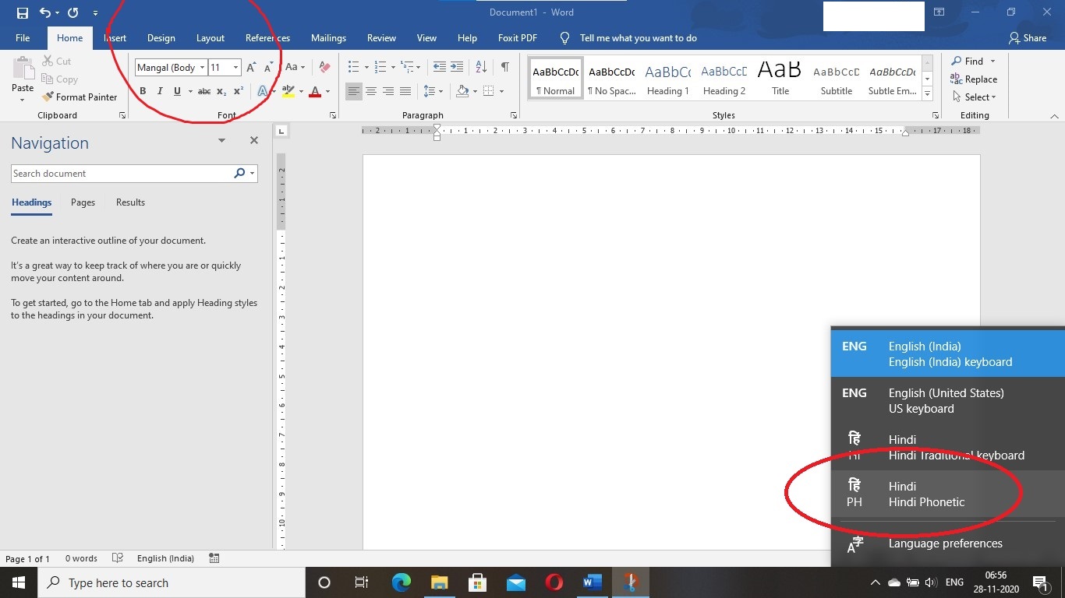Toggle superscript formatting
The image size is (1065, 598).
click(239, 92)
